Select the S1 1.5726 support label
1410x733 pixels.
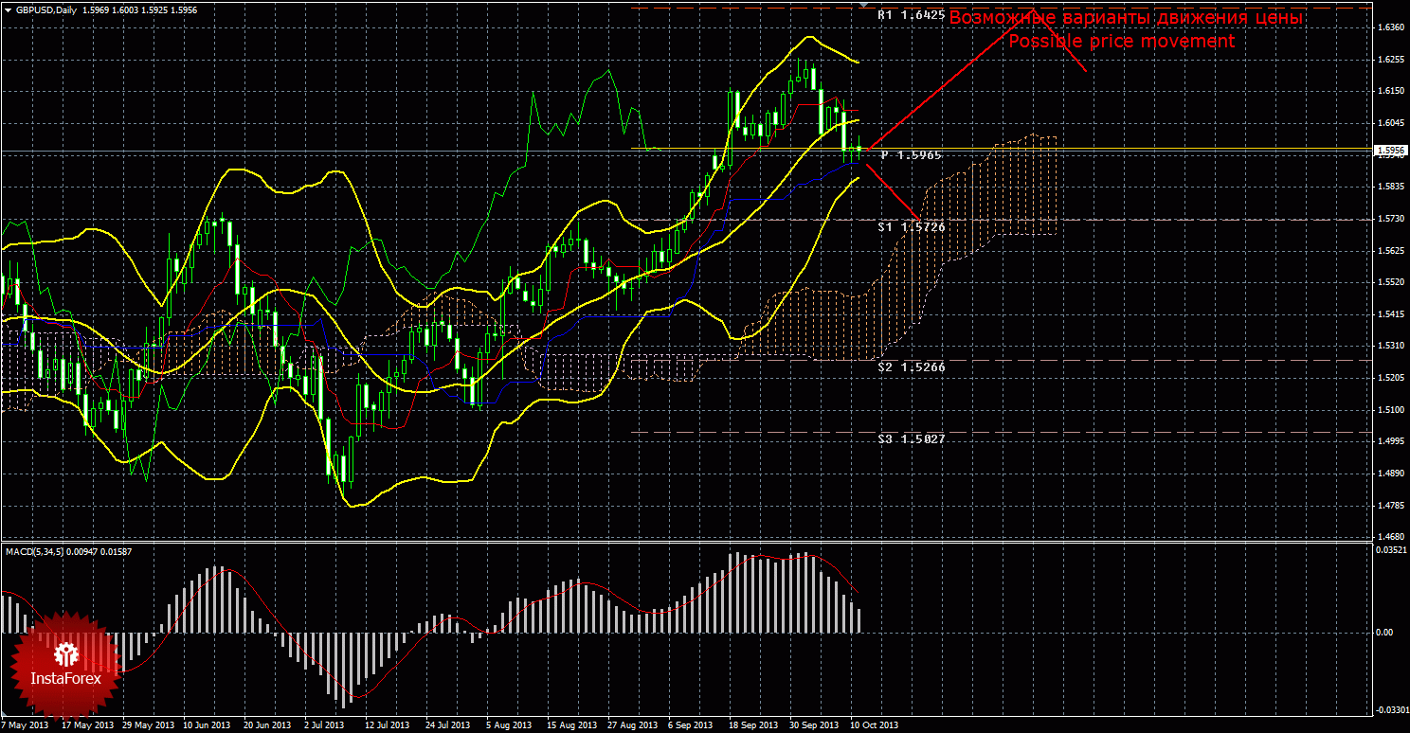[911, 227]
